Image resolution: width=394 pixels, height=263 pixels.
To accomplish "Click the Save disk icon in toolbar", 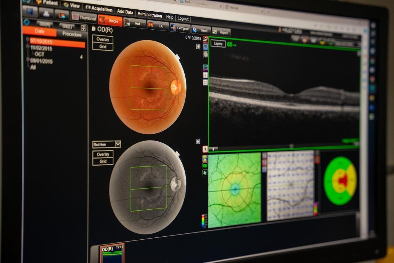I will click(30, 12).
